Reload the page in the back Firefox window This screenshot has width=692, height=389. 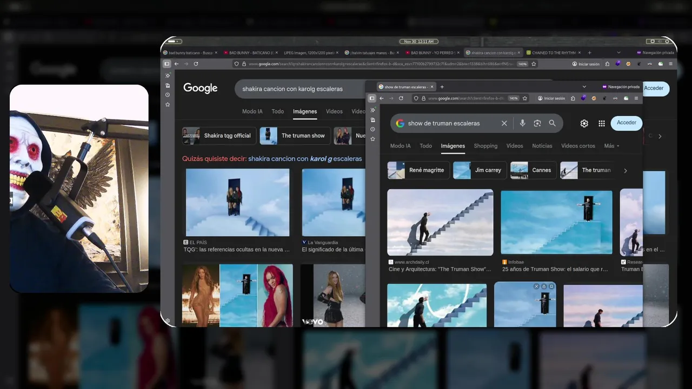click(196, 64)
